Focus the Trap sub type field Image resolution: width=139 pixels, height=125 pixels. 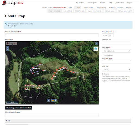tap(116, 62)
